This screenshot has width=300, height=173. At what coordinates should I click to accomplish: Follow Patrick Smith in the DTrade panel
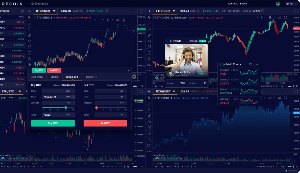click(x=201, y=74)
